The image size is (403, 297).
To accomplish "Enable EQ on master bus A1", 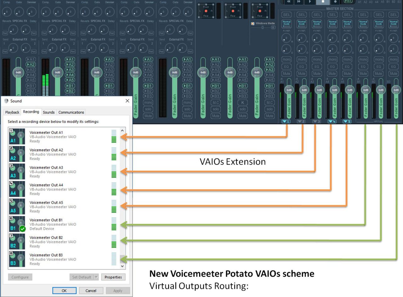I will (286, 66).
